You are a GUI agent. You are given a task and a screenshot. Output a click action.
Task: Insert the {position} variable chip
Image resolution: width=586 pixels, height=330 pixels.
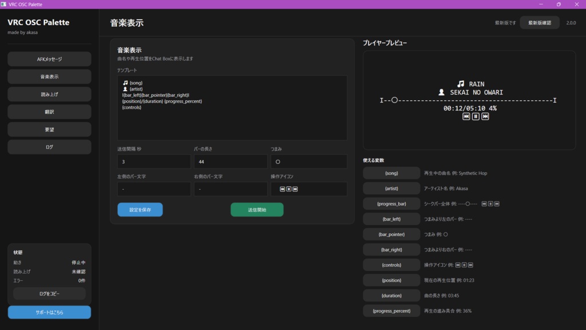(391, 280)
